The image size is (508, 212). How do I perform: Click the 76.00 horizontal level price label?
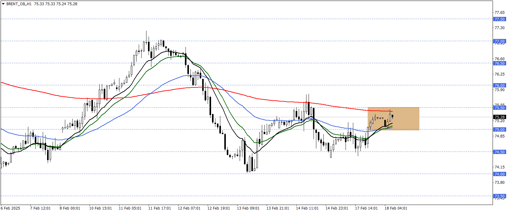point(499,85)
